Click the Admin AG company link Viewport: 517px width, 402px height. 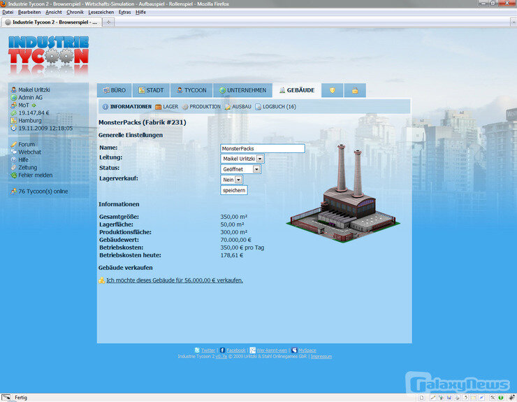pyautogui.click(x=30, y=98)
